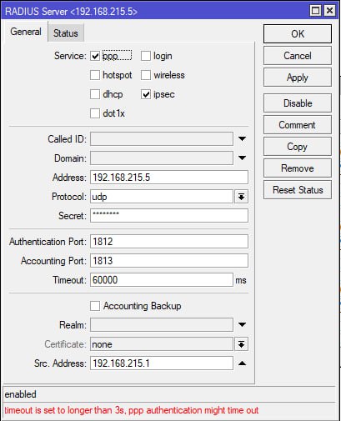
Task: Click the enabled status text
Action: coord(21,394)
